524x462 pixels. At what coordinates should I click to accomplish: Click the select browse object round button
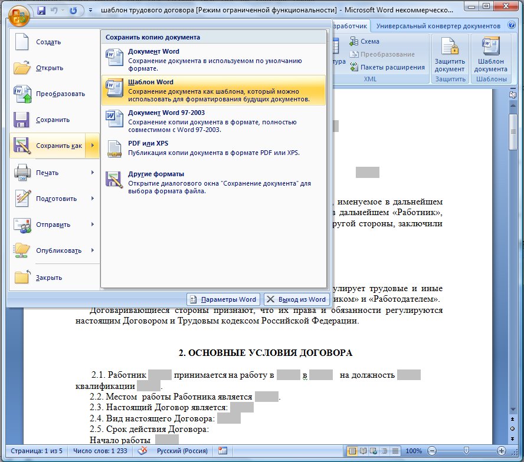click(513, 428)
